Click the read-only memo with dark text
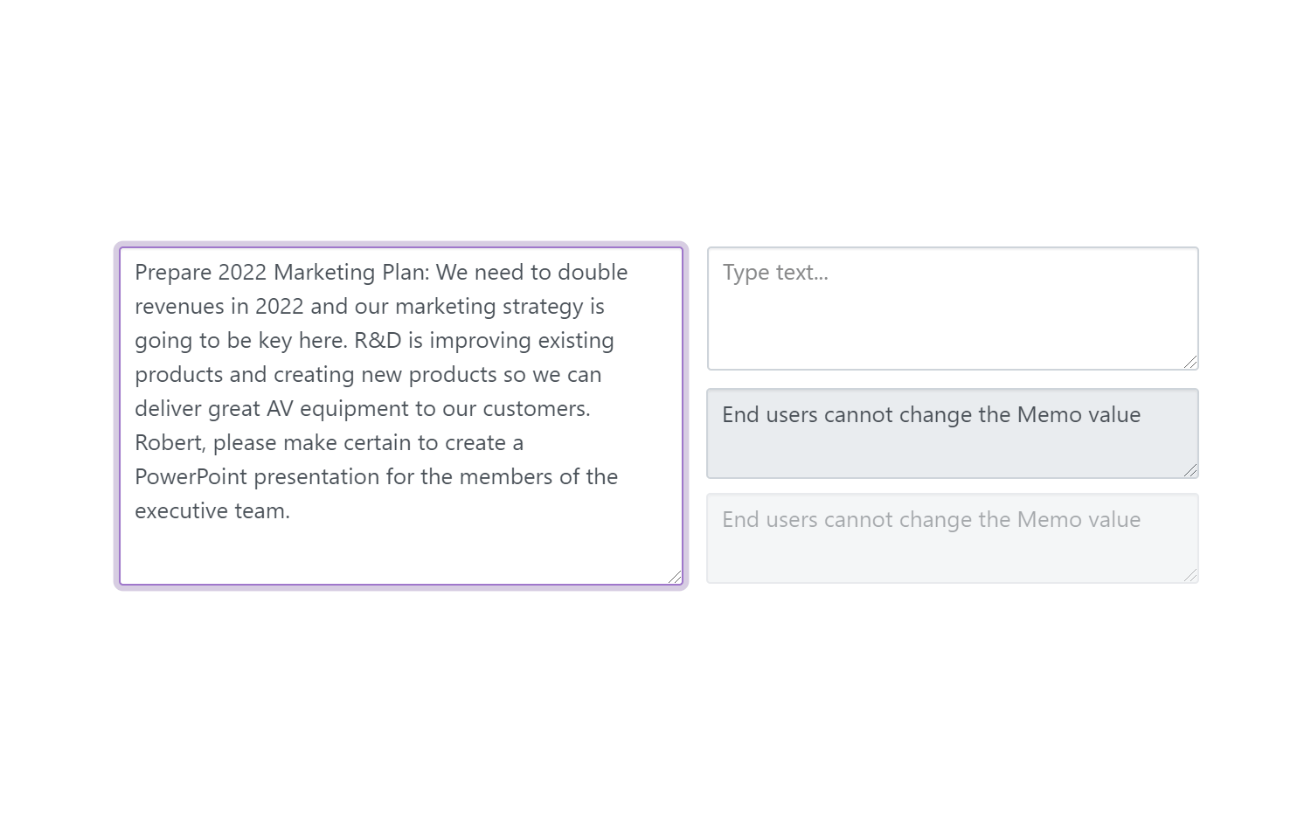Screen dimensions: 1311x832 coord(952,433)
